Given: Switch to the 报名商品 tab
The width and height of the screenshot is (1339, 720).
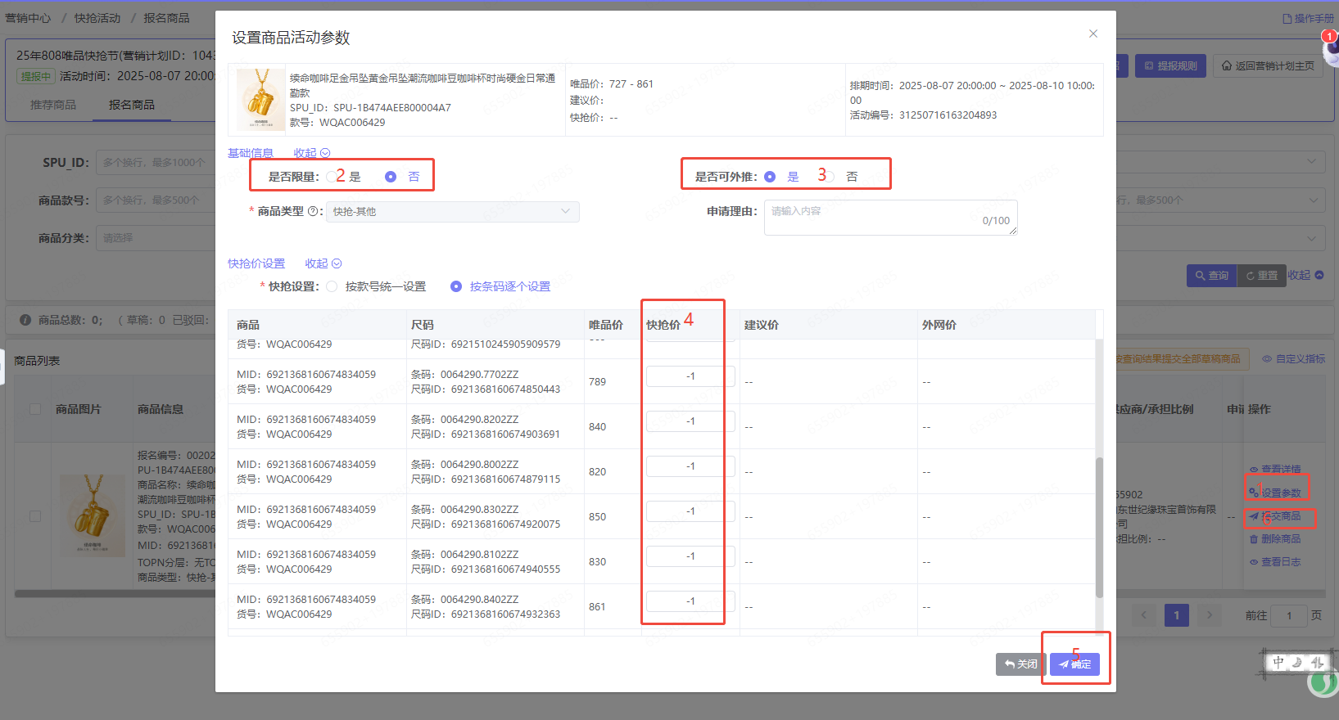Looking at the screenshot, I should 131,105.
